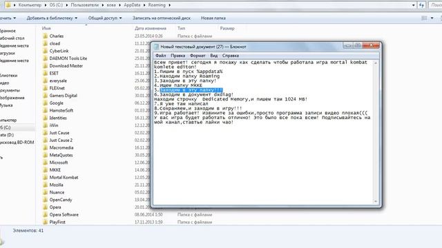Select Дисковод BD-ROM in navigation pane

tap(17, 143)
